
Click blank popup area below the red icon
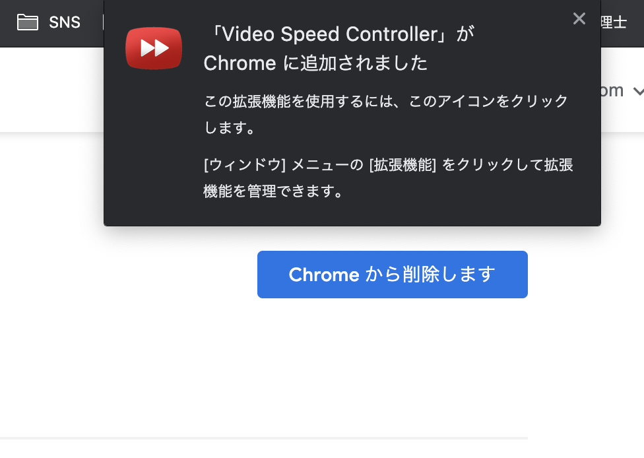point(154,148)
